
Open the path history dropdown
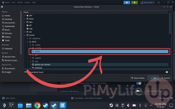point(170,72)
